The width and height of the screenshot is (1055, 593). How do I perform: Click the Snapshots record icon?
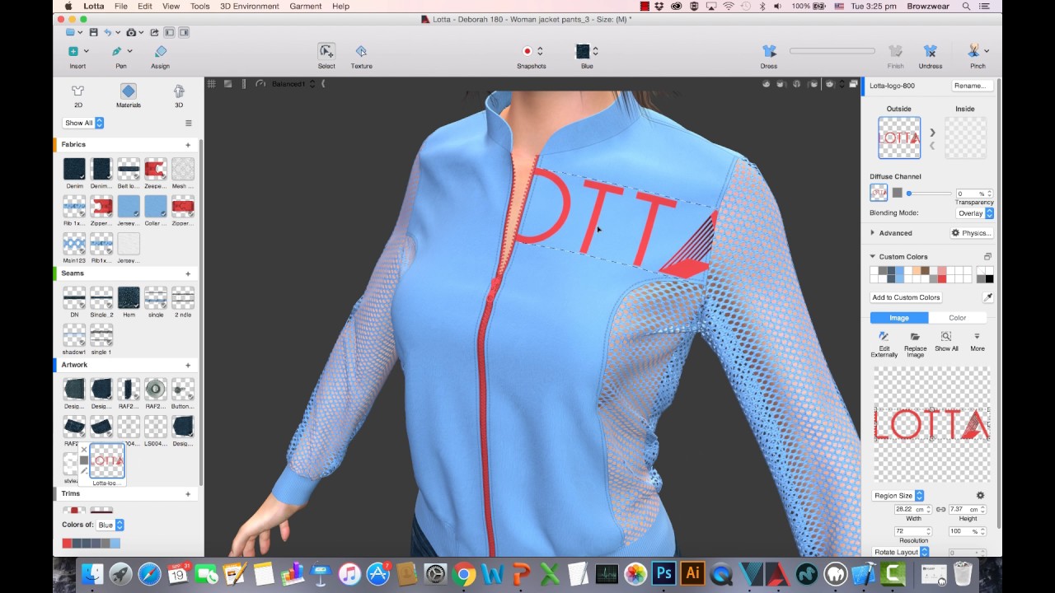[527, 52]
